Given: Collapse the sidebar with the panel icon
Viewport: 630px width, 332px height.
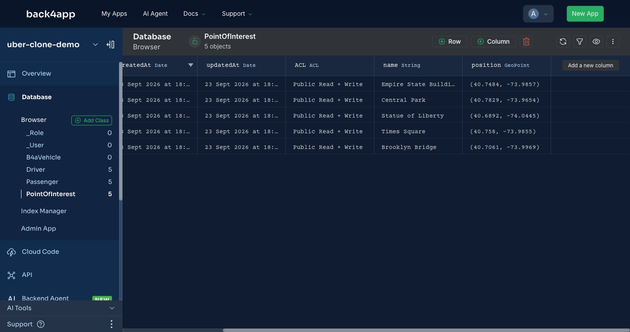Looking at the screenshot, I should point(110,45).
